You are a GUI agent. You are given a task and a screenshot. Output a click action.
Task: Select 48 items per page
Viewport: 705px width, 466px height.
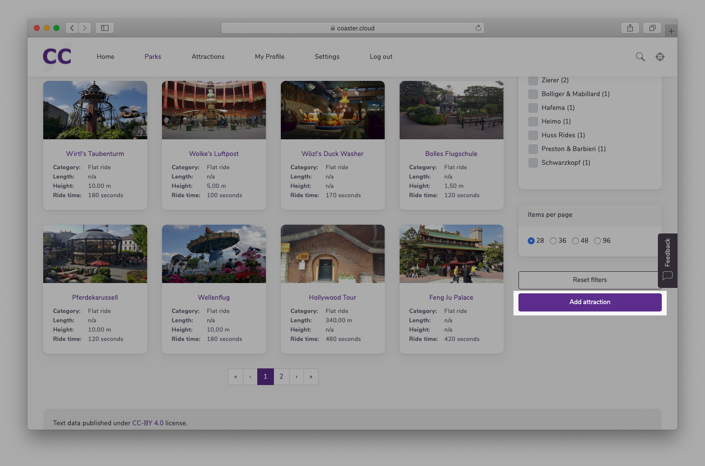point(575,241)
